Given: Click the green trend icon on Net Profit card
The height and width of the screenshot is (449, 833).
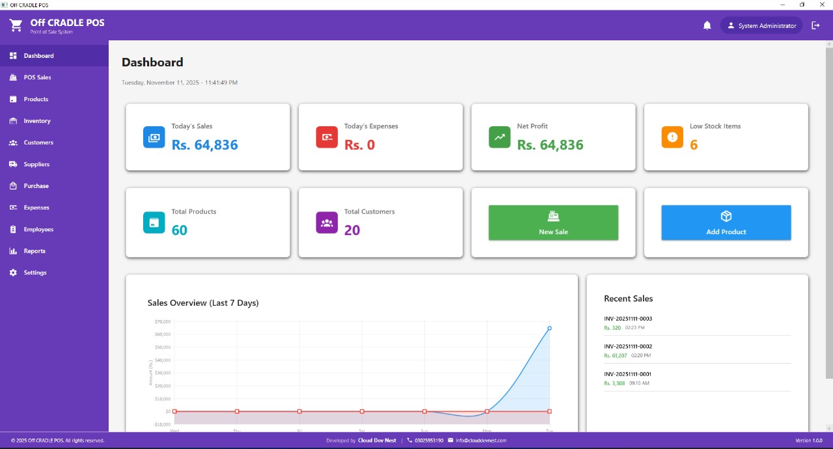Looking at the screenshot, I should click(x=499, y=137).
